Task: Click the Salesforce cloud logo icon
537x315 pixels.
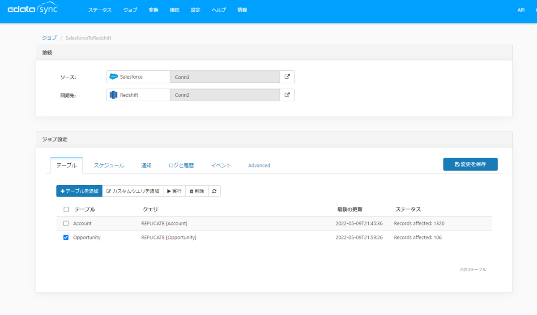Action: [x=114, y=77]
